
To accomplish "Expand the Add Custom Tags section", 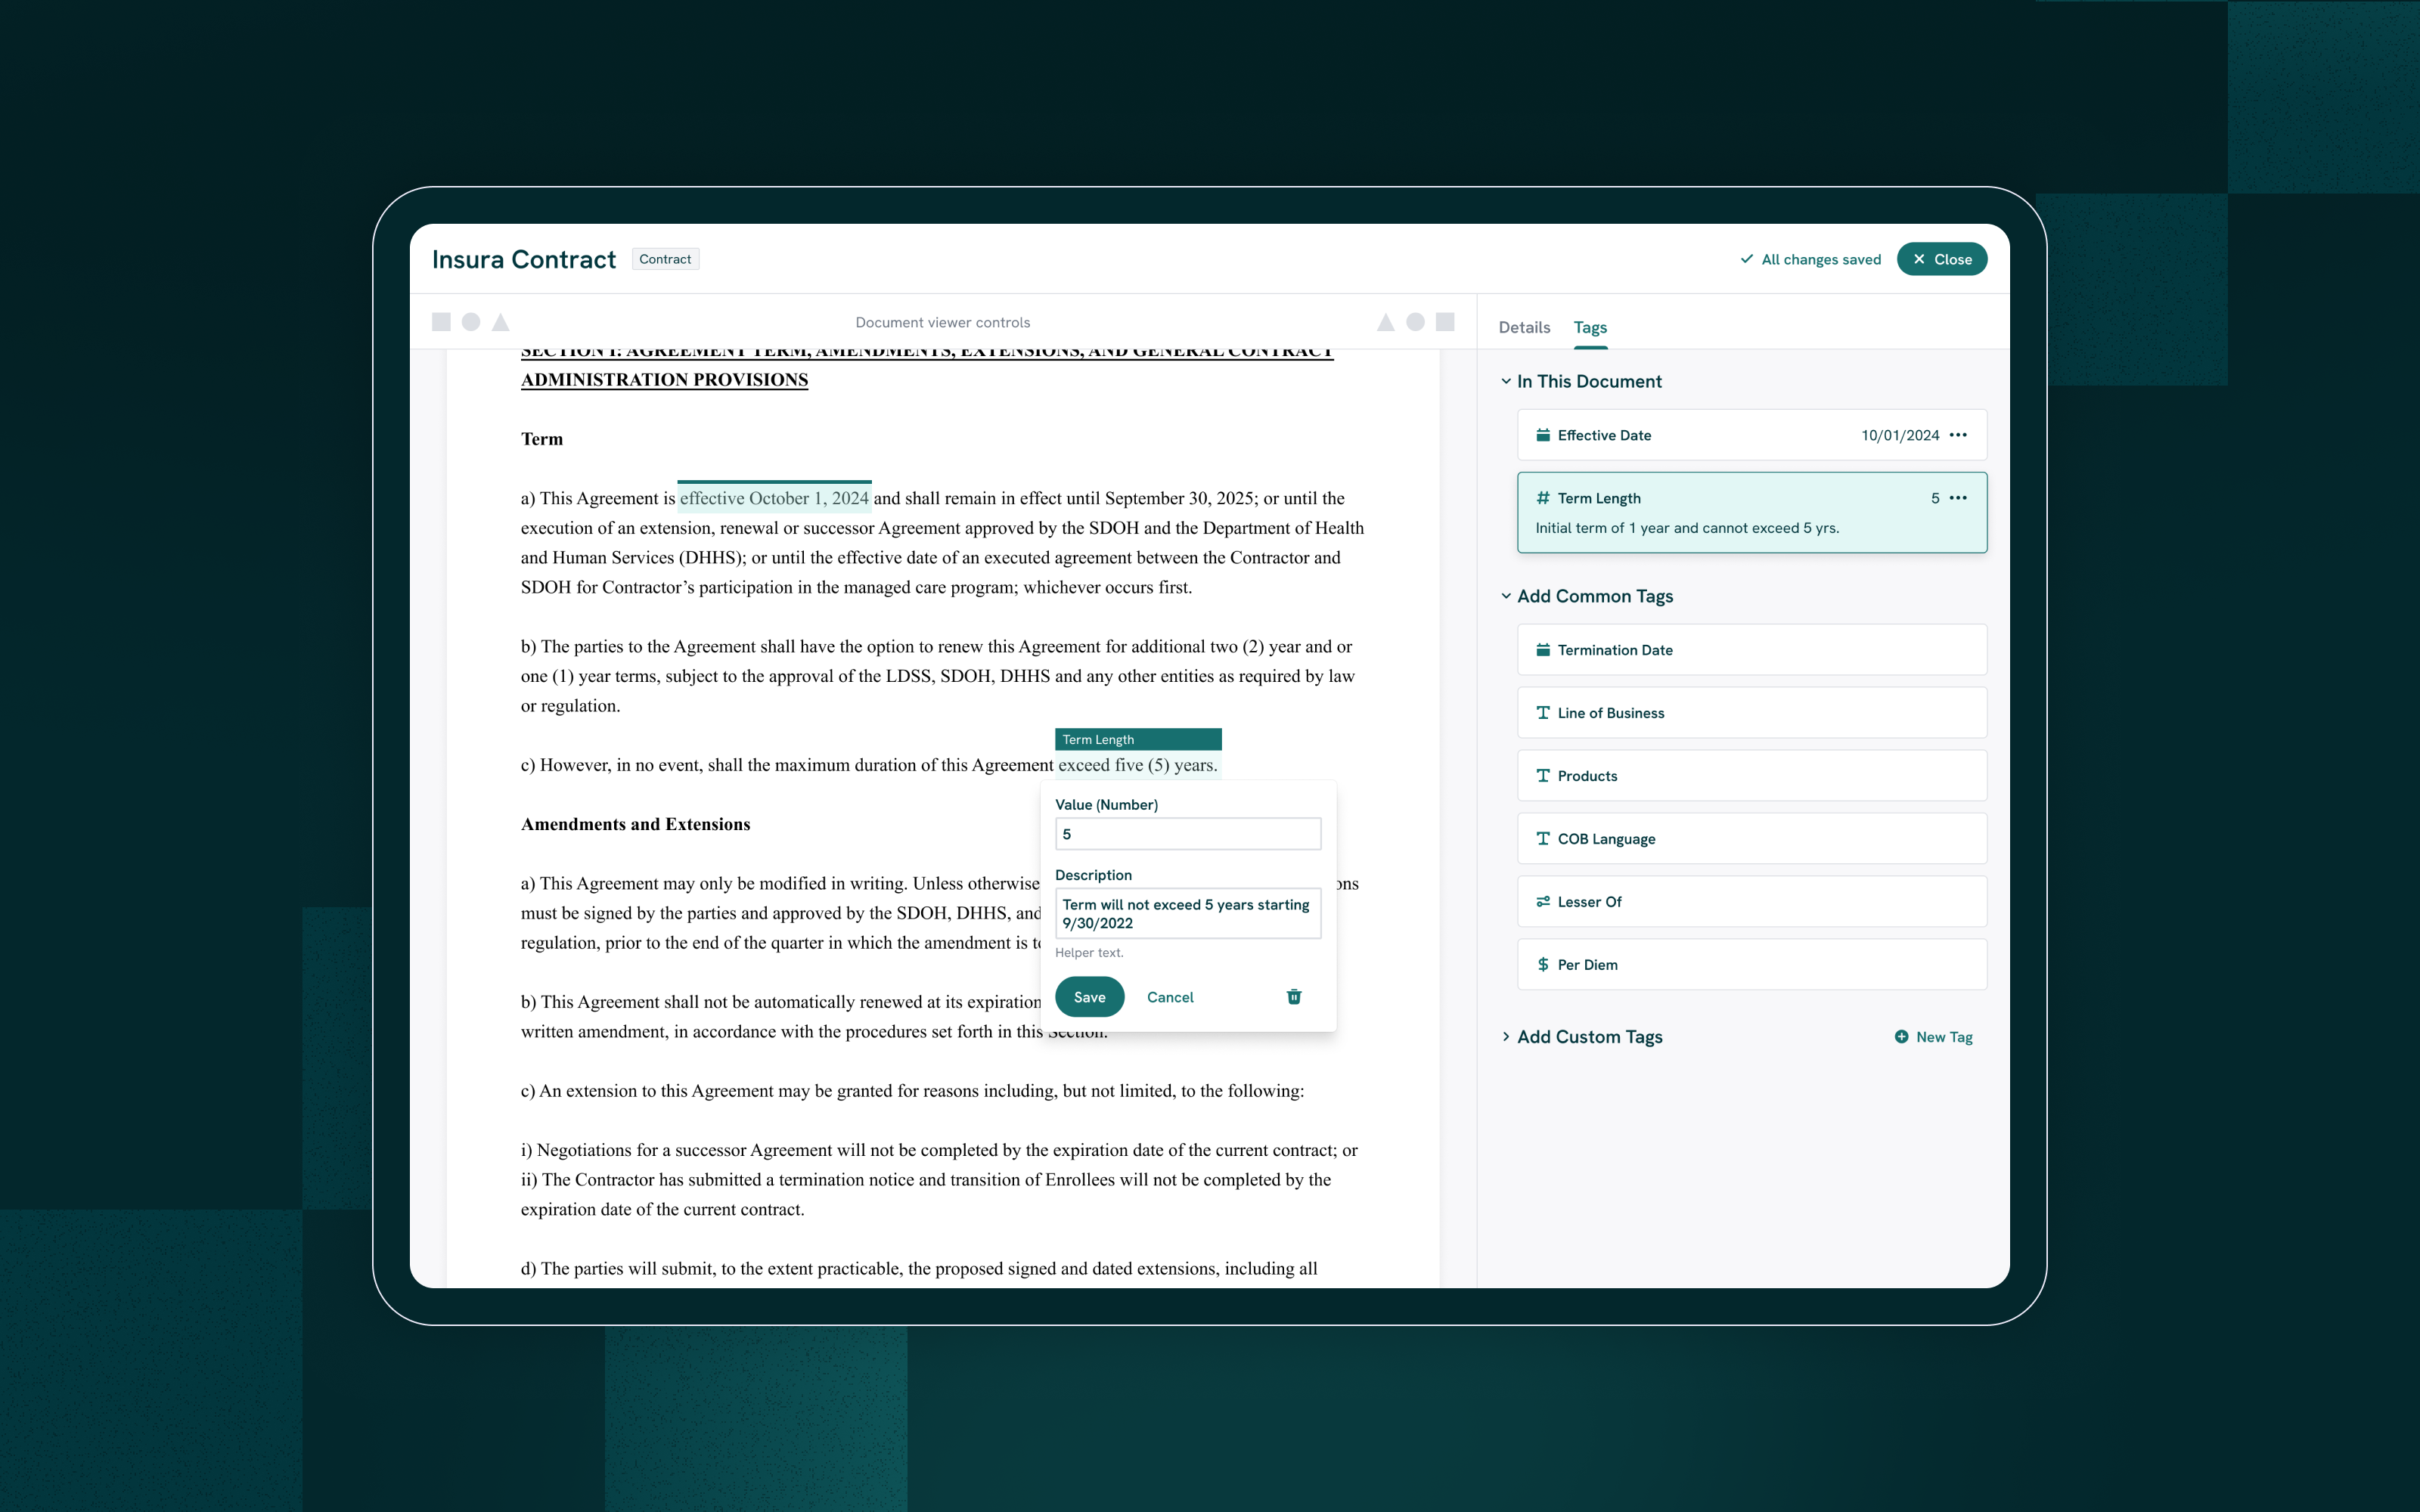I will pyautogui.click(x=1506, y=1037).
